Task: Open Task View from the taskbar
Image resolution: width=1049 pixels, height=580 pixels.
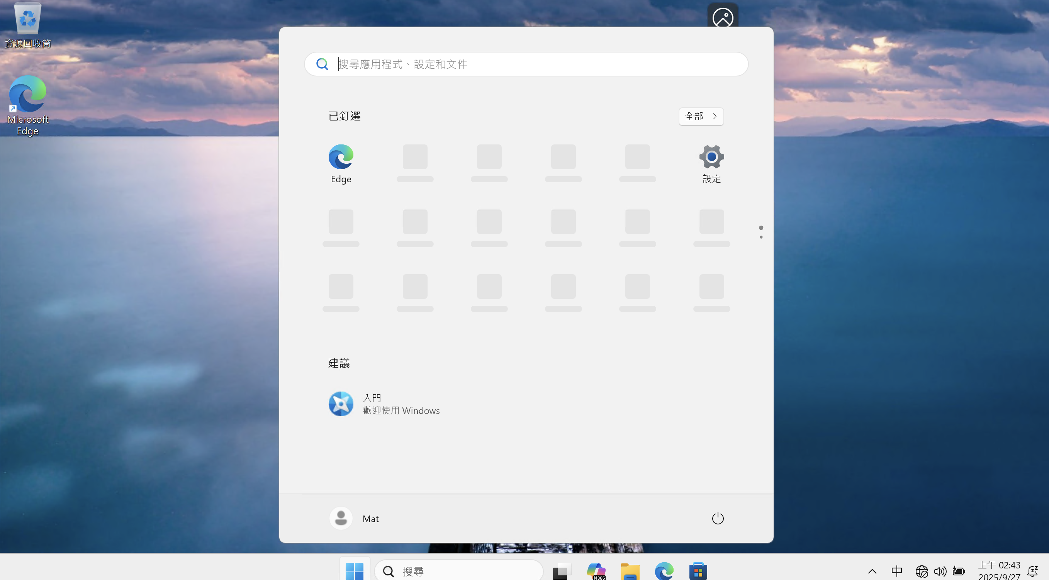Action: (x=561, y=571)
